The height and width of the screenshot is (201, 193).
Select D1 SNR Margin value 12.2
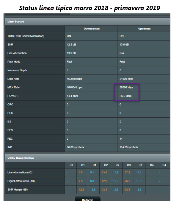click(x=81, y=190)
